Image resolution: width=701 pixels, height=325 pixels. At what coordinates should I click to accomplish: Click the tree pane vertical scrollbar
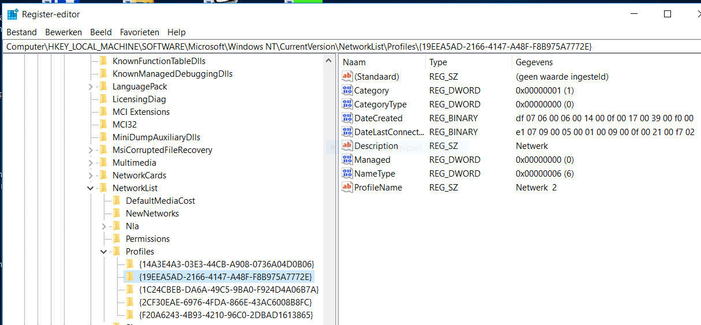click(329, 190)
